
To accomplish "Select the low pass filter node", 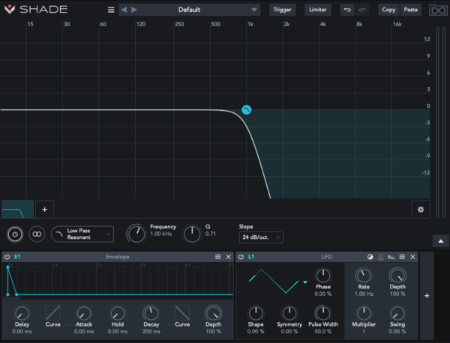I will tap(247, 110).
